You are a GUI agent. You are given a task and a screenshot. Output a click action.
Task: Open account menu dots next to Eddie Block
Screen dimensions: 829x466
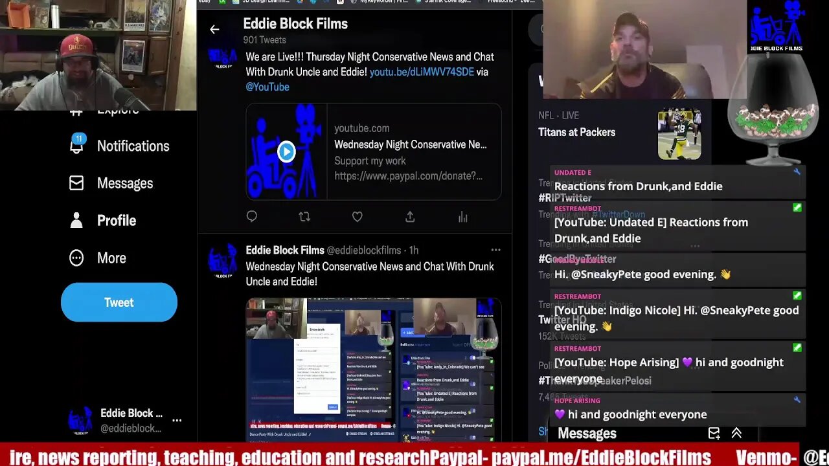click(x=177, y=420)
